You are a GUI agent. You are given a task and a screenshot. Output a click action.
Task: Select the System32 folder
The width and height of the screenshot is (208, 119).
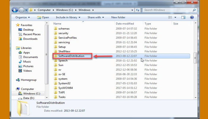(x=64, y=83)
